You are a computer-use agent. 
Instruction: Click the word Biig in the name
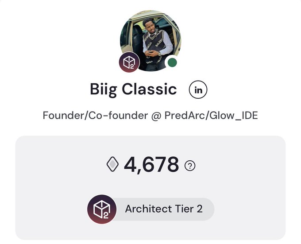pos(104,89)
